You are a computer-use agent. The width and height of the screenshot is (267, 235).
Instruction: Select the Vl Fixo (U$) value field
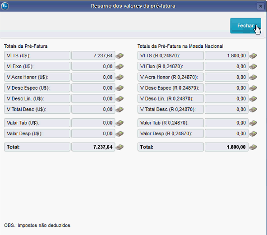click(x=93, y=66)
